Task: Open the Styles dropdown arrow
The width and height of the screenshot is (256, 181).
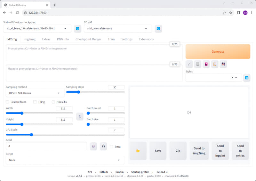Action: click(236, 78)
